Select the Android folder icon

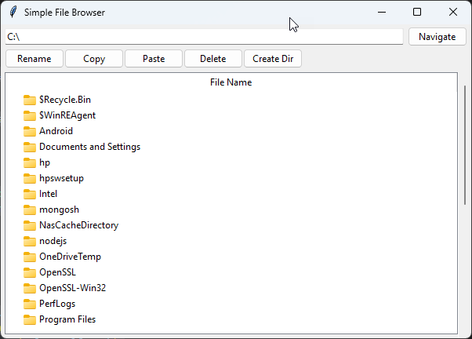point(30,131)
